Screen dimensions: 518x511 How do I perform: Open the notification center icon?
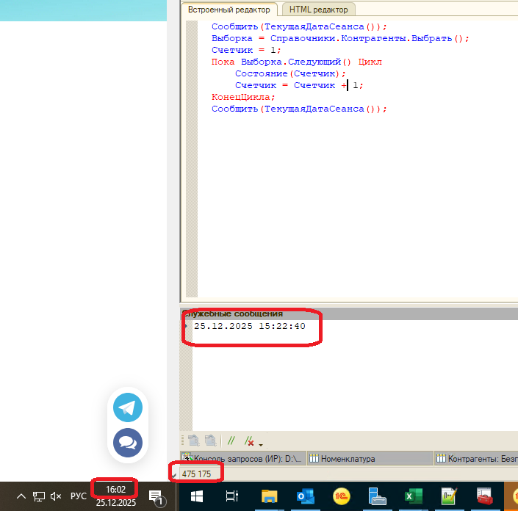(157, 498)
